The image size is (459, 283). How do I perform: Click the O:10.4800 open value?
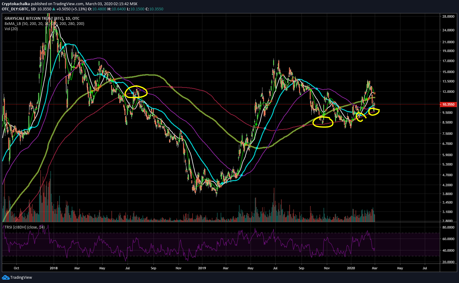tap(97, 9)
